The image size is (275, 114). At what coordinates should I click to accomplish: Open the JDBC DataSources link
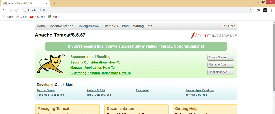point(99,95)
